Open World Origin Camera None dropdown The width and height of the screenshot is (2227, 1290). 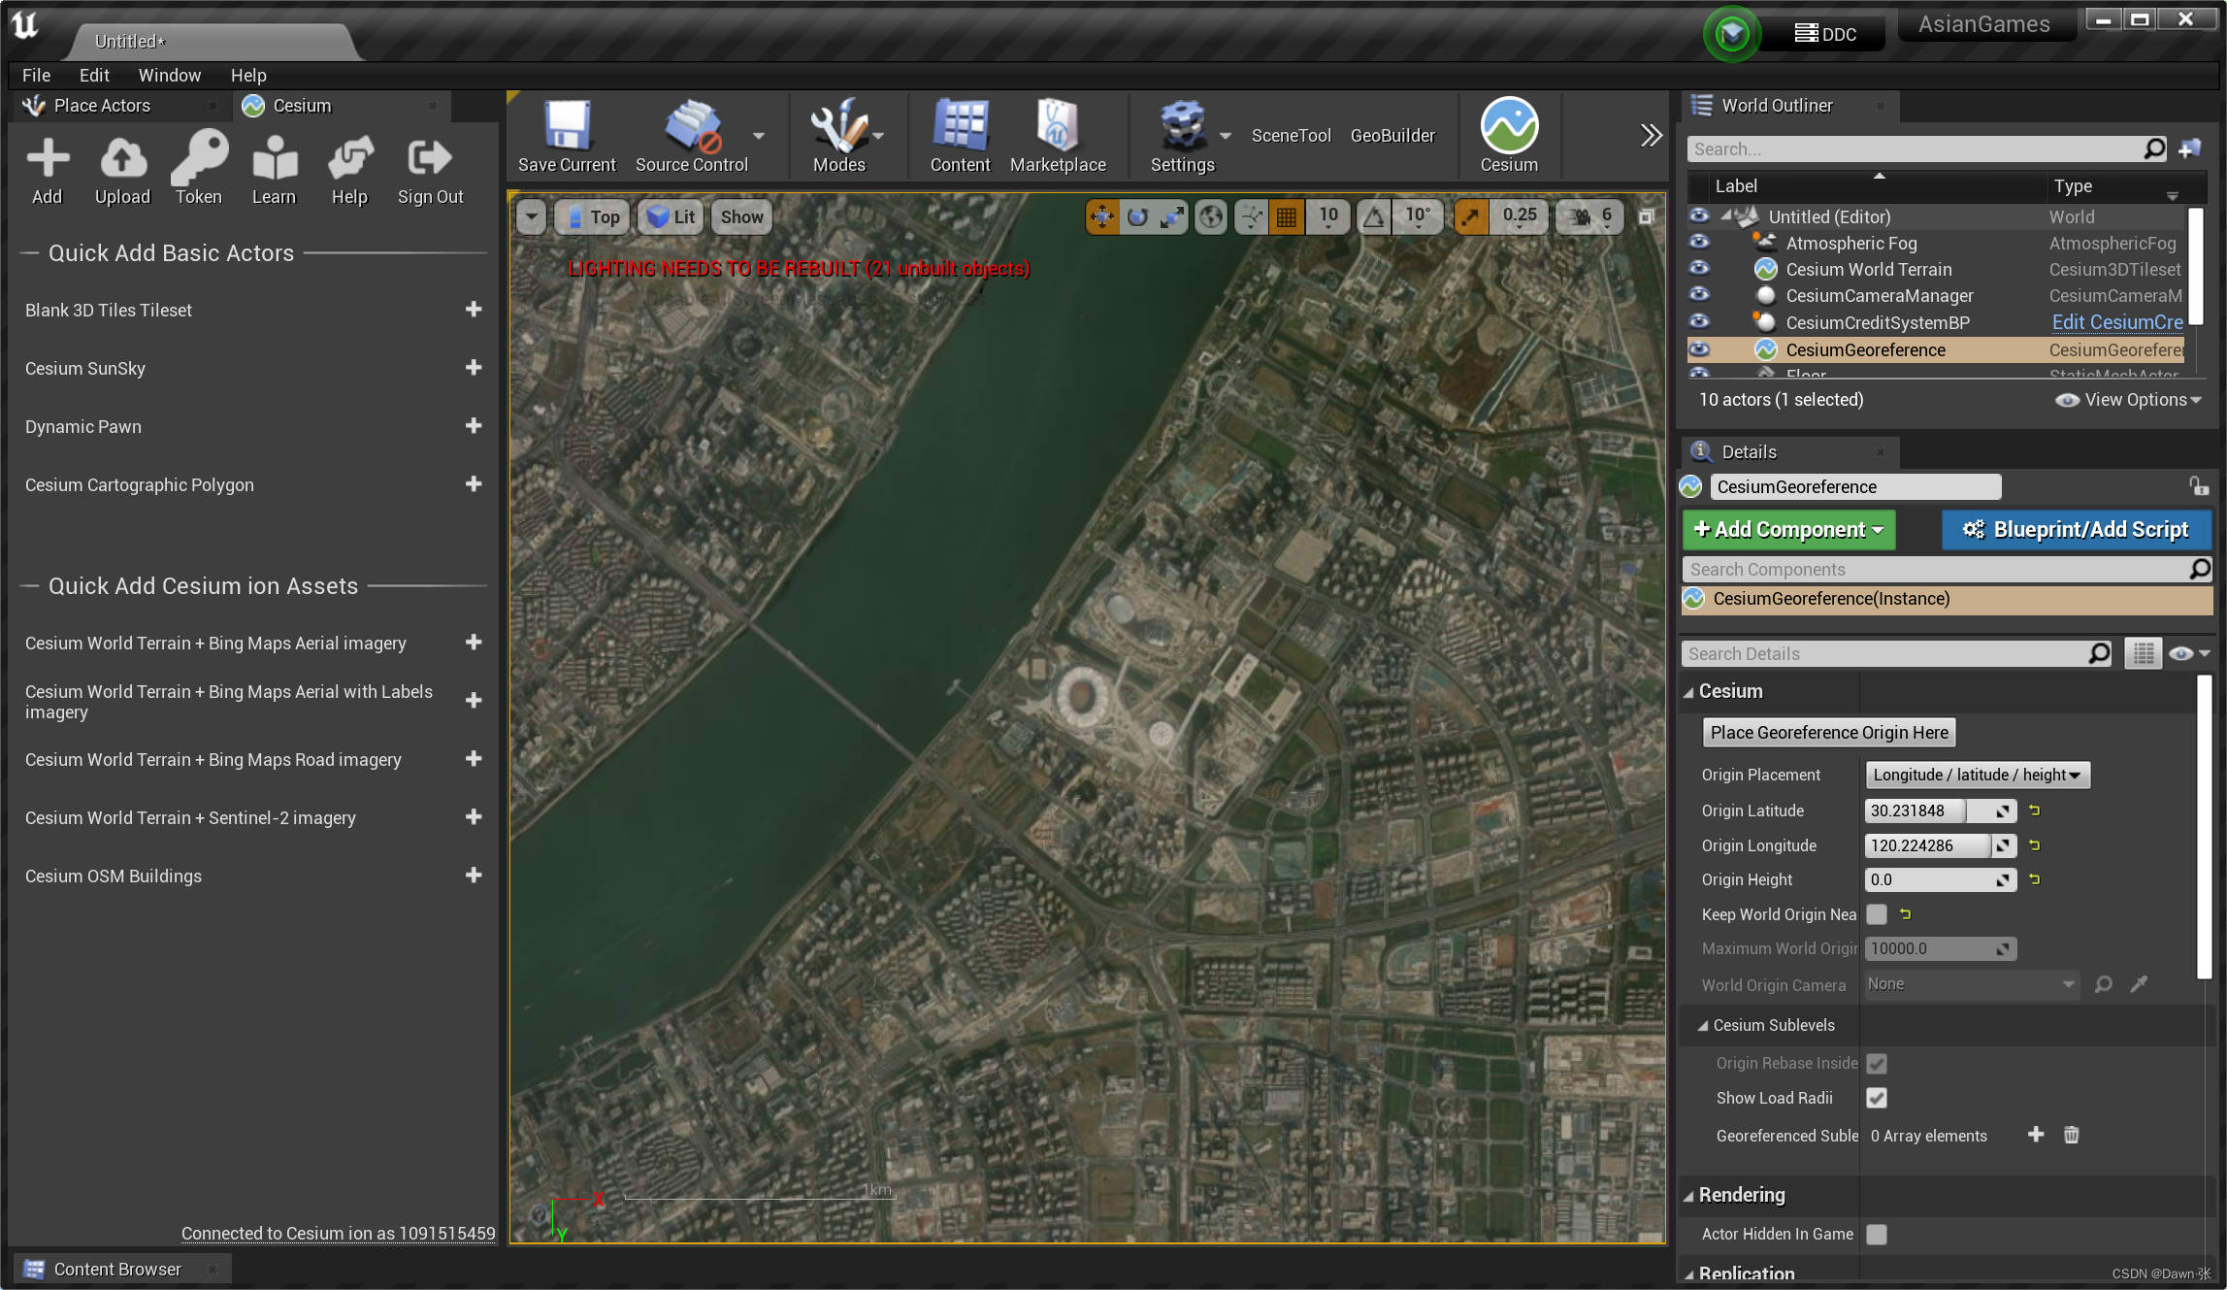1972,984
